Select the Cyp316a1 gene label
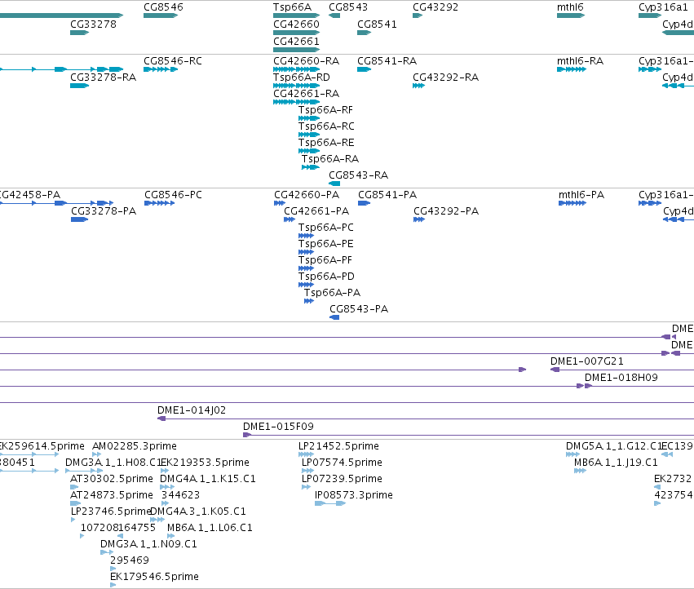Screen dimensions: 694x589 click(x=663, y=7)
